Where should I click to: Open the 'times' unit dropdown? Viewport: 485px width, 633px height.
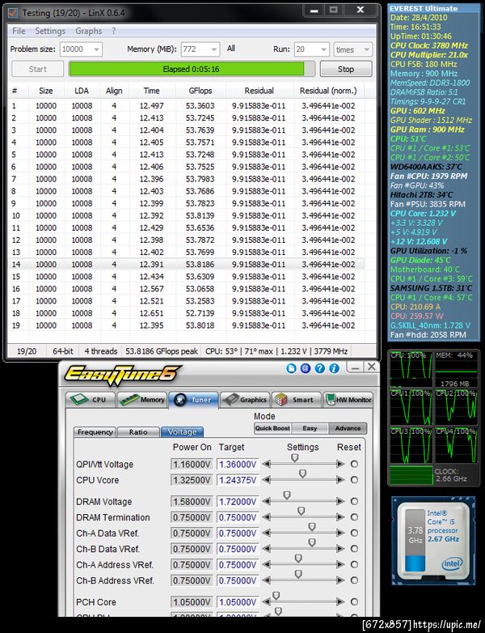(352, 49)
